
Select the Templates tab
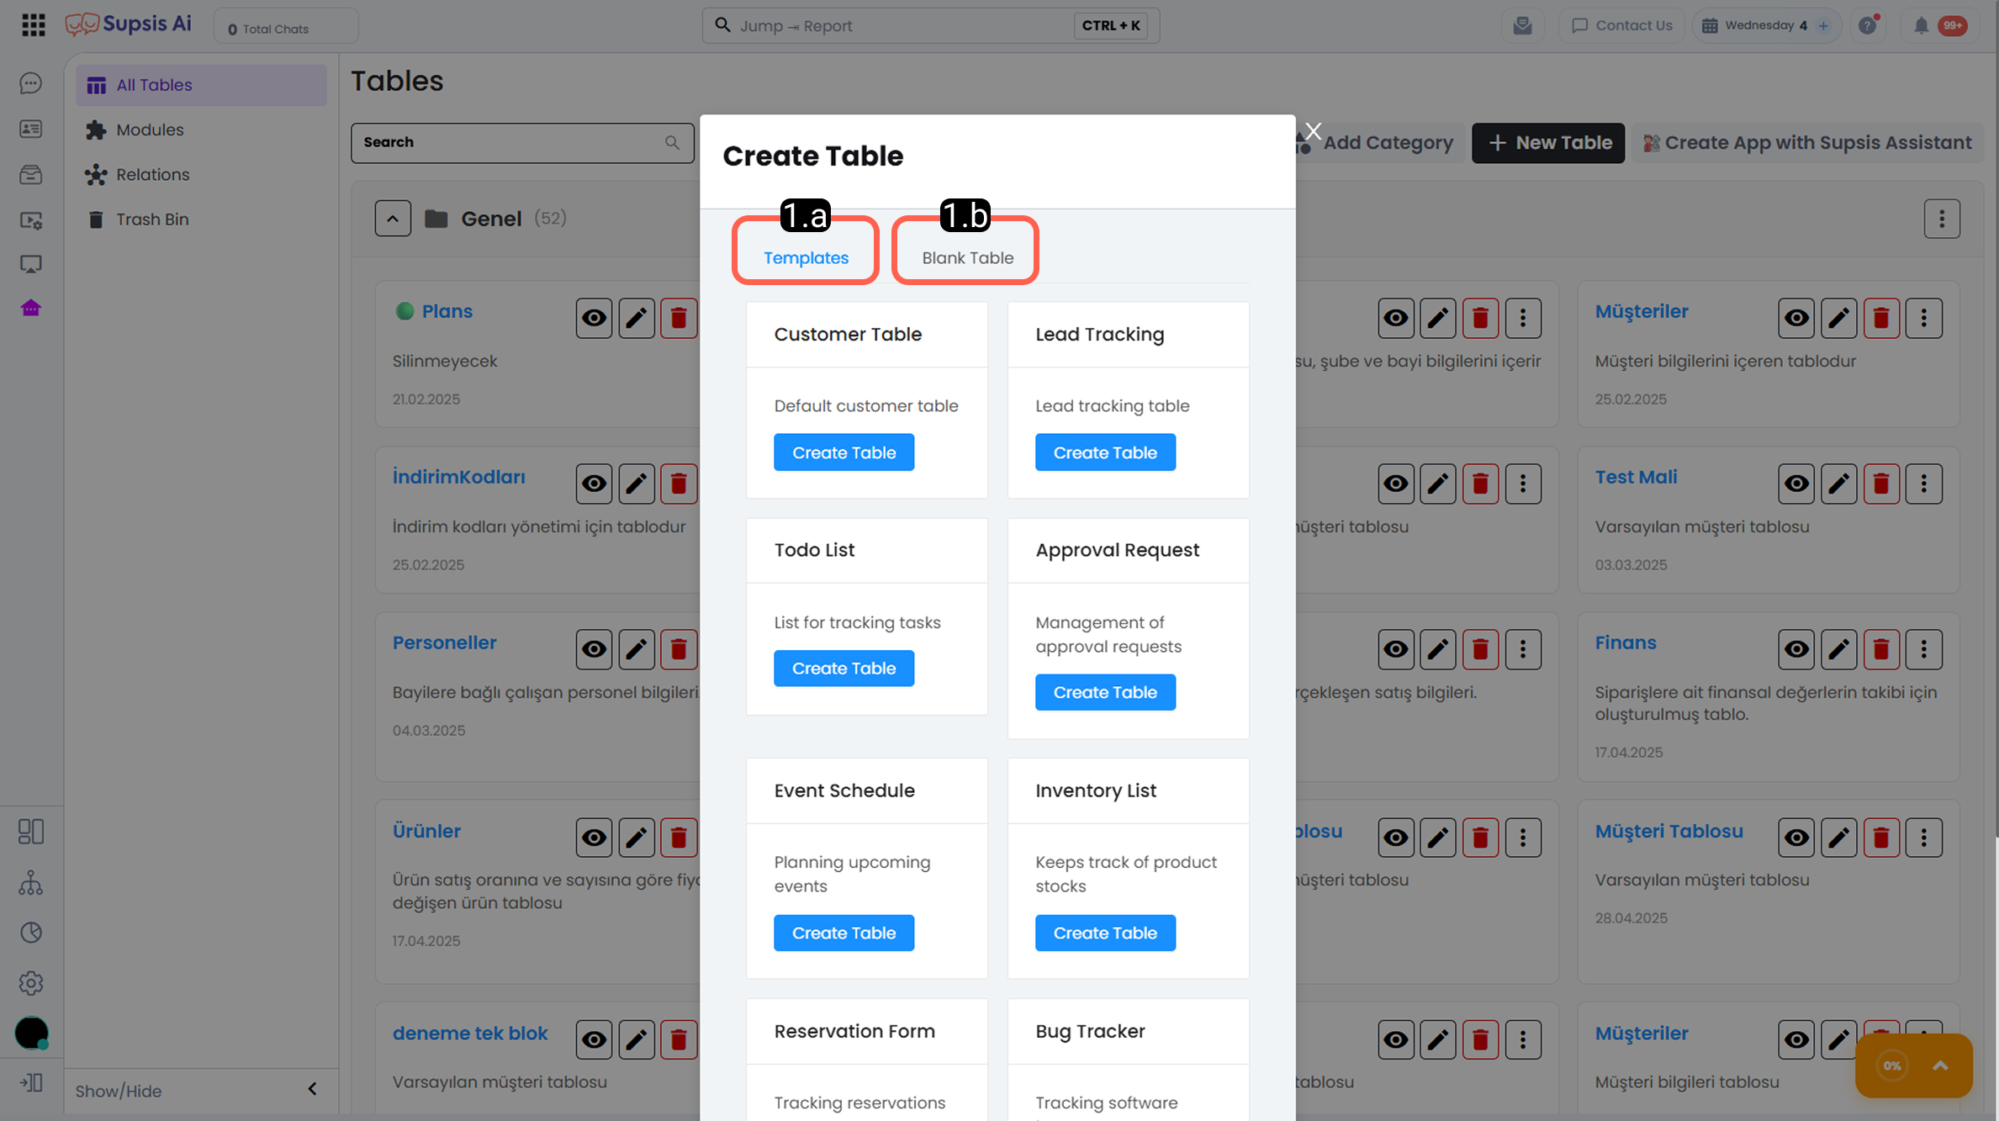pyautogui.click(x=806, y=257)
